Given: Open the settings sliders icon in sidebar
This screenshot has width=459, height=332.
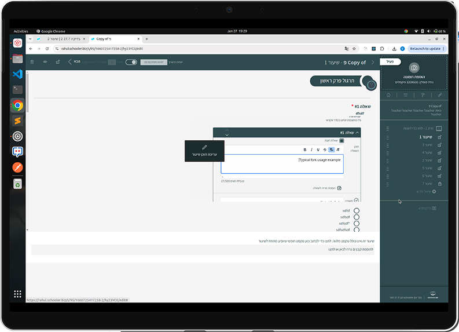Looking at the screenshot, I should pyautogui.click(x=405, y=95).
